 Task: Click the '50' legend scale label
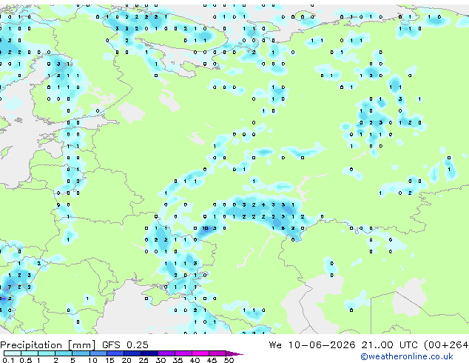pos(229,360)
